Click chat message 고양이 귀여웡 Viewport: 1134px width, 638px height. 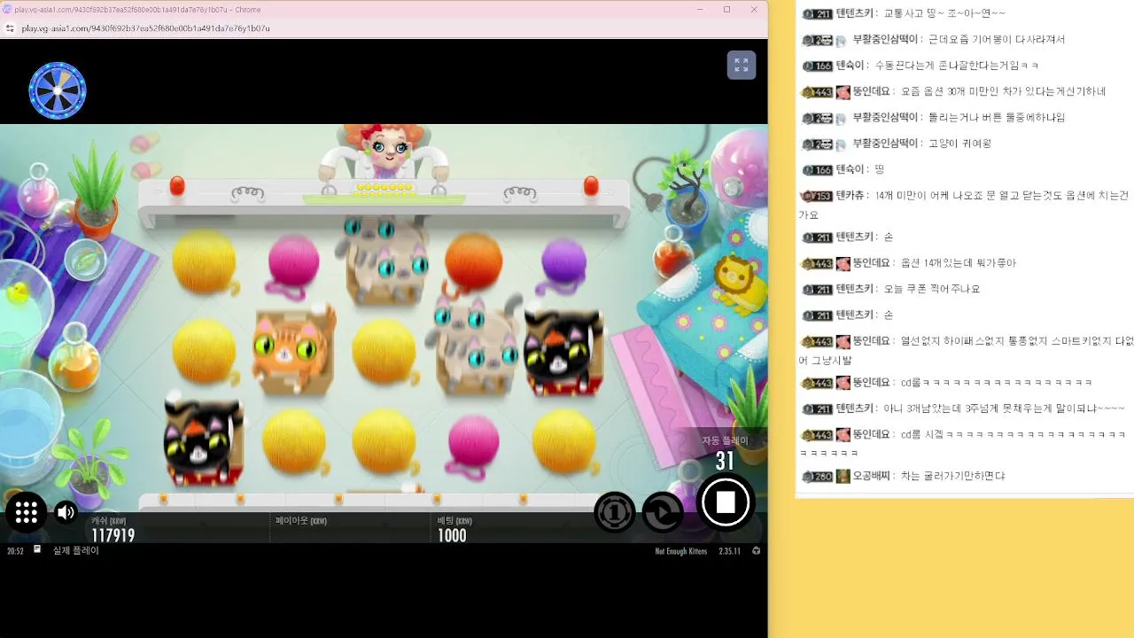point(959,143)
